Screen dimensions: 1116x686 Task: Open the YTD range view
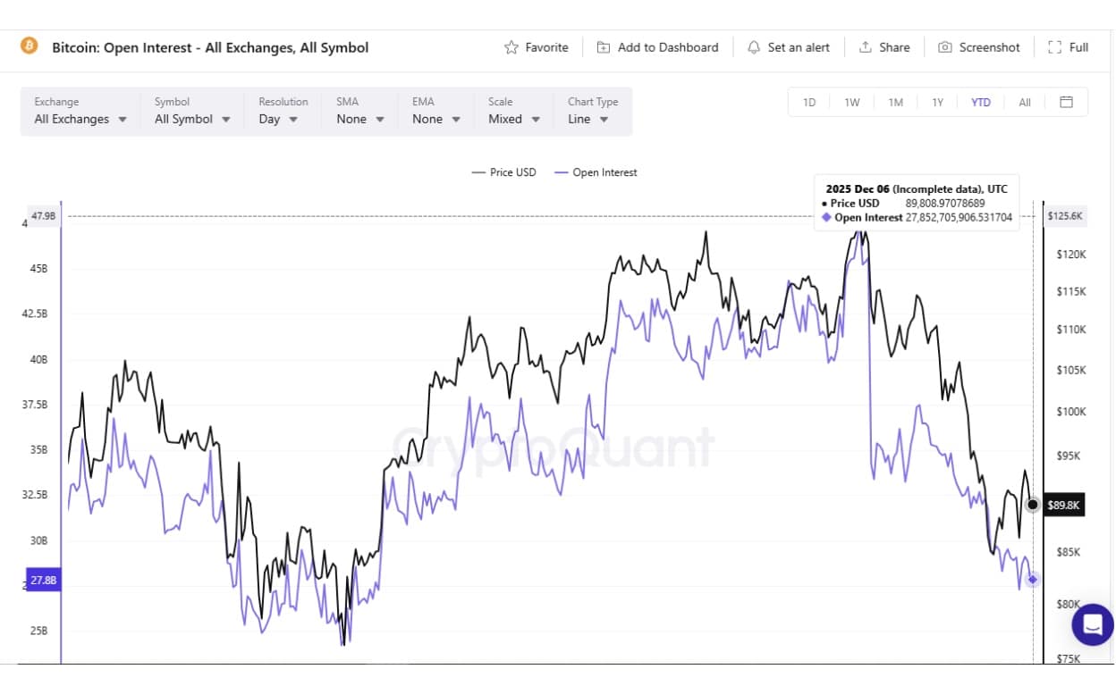[981, 102]
